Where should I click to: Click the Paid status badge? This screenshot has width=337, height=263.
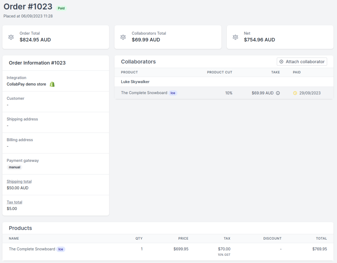61,8
